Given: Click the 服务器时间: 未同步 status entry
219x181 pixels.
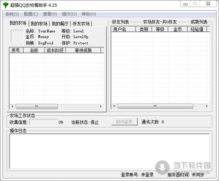Looking at the screenshot, I should [x=186, y=175].
